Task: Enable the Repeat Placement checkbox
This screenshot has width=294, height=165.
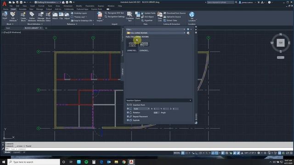Action: 128,116
